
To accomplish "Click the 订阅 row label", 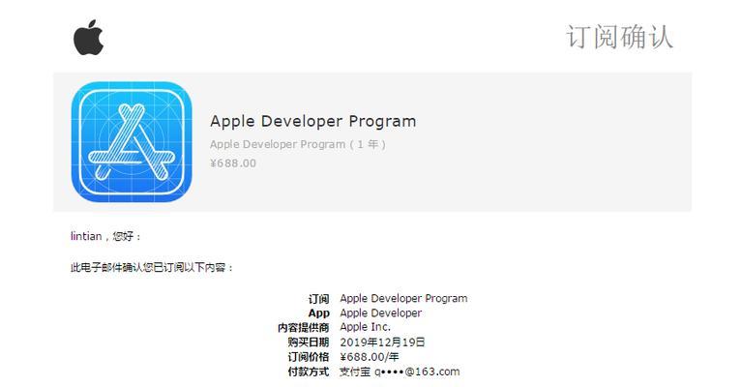I will [x=318, y=299].
